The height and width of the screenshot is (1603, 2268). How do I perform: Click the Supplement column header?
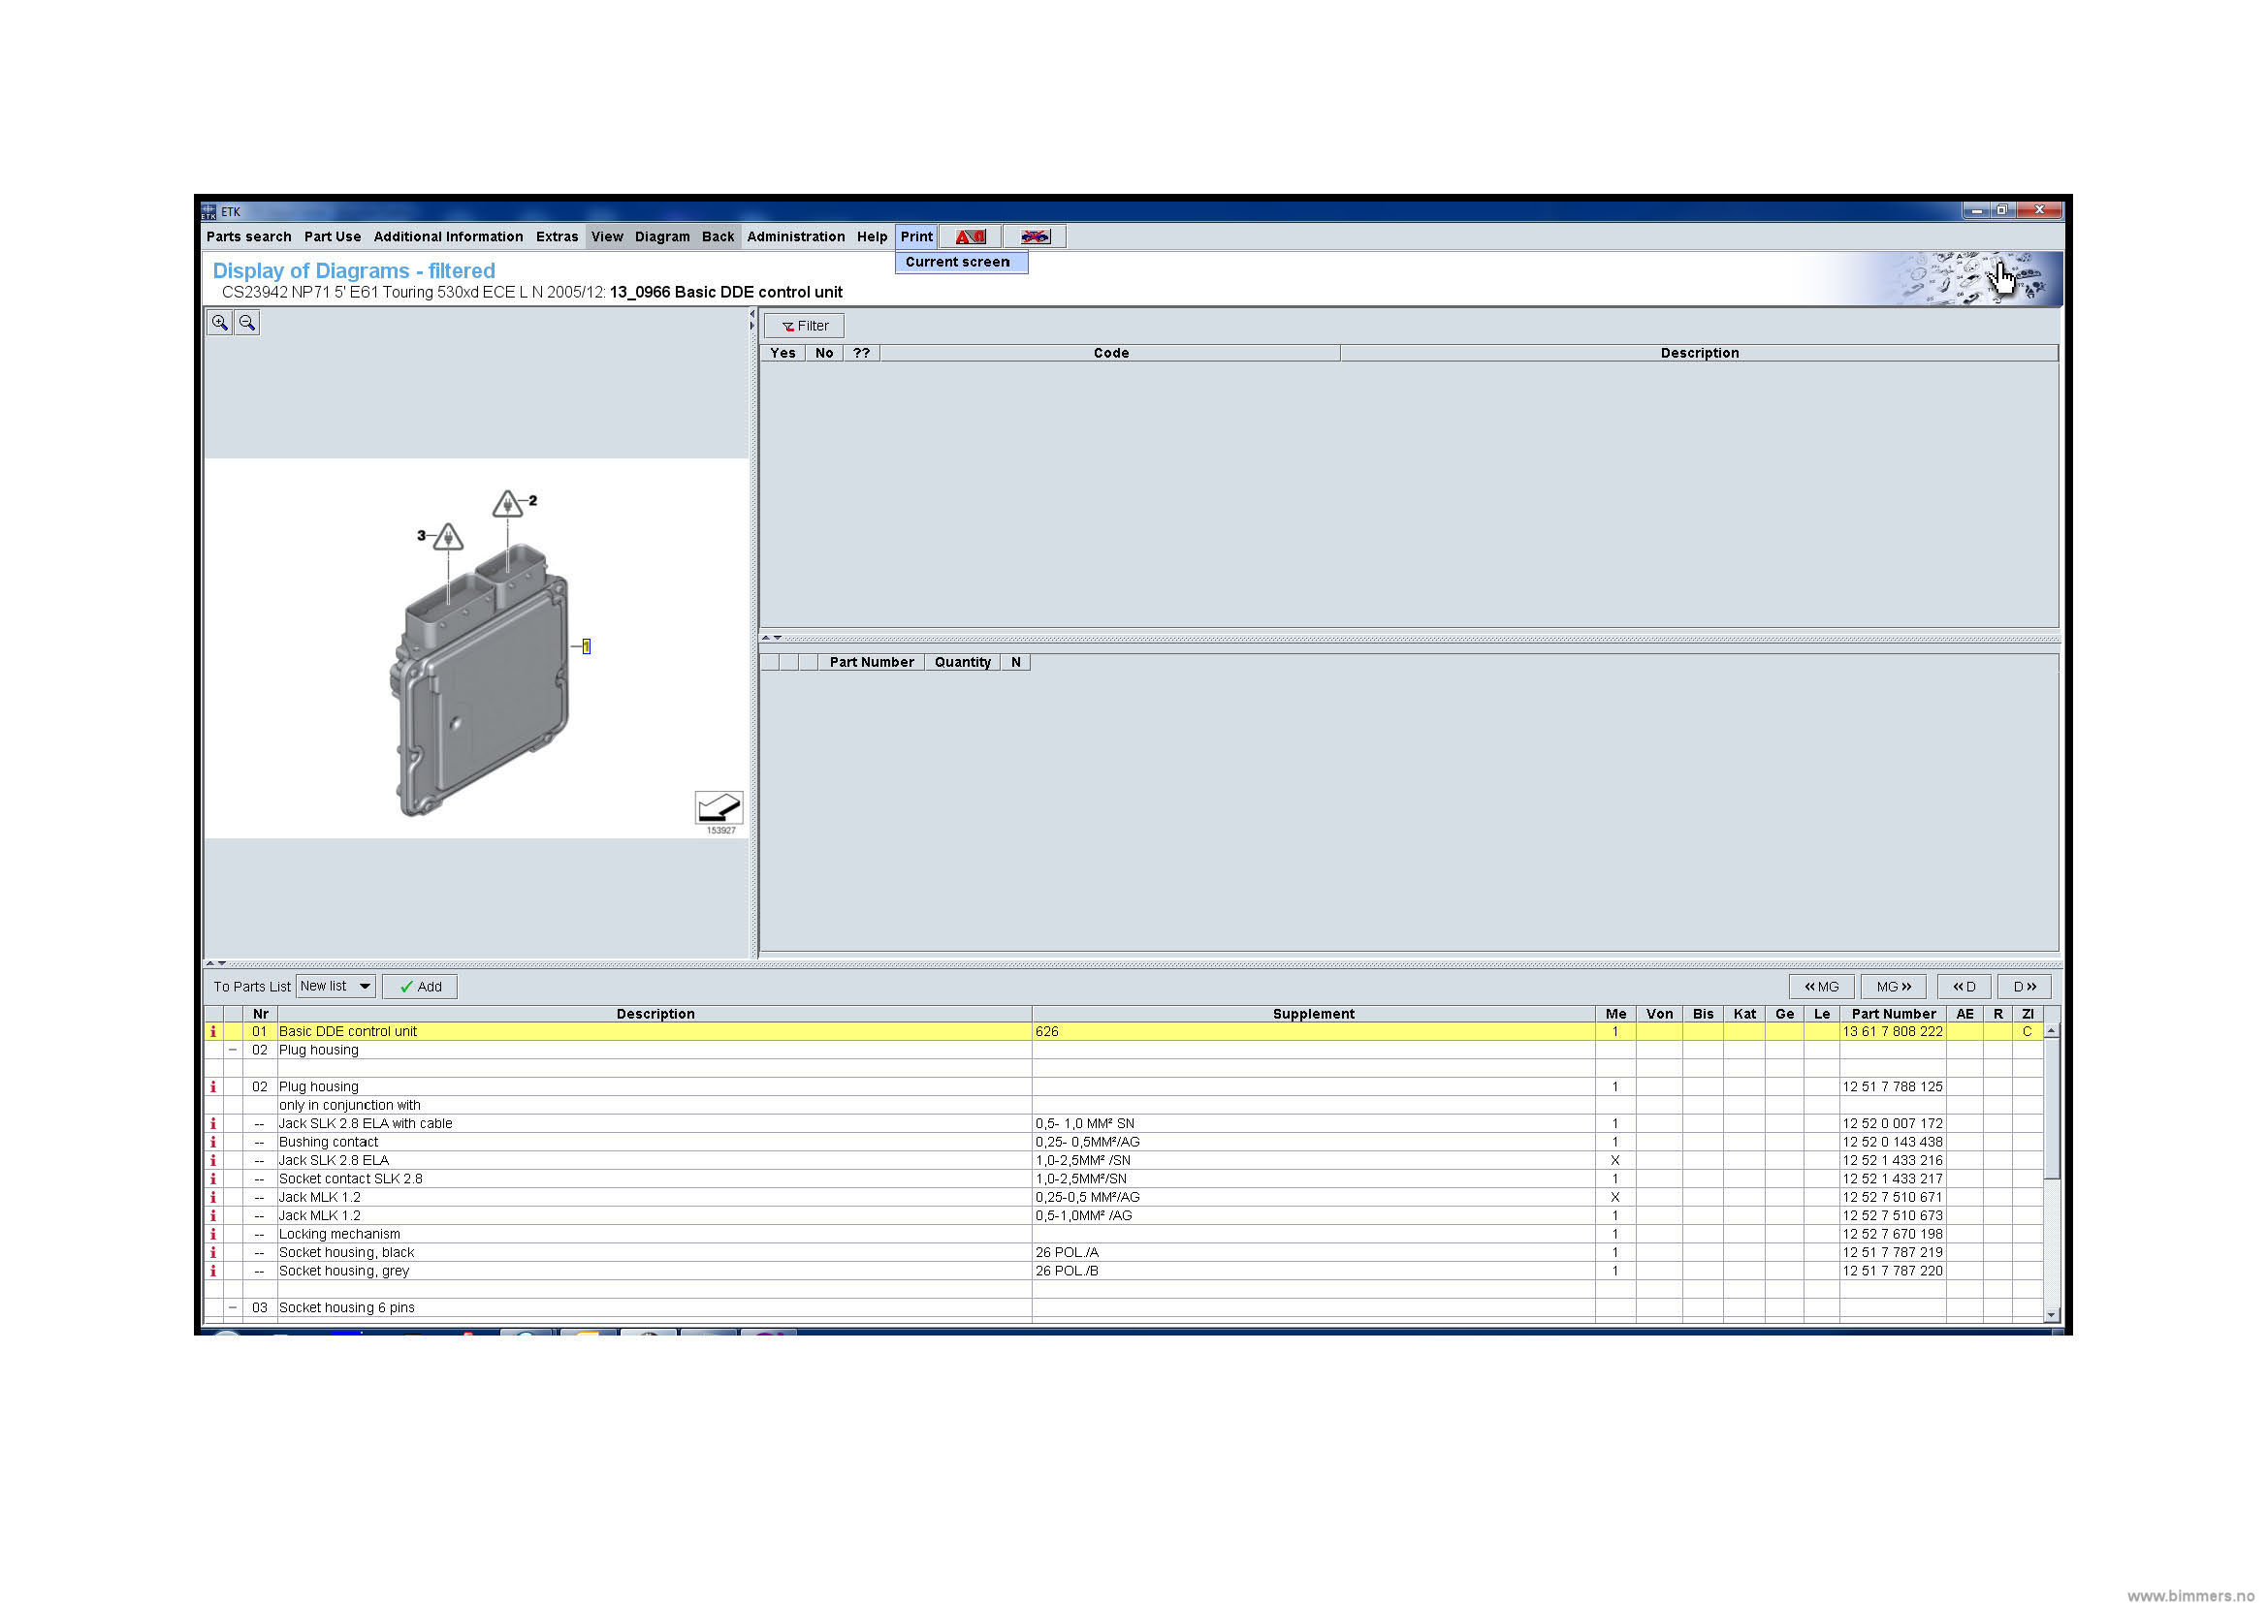tap(1313, 1014)
